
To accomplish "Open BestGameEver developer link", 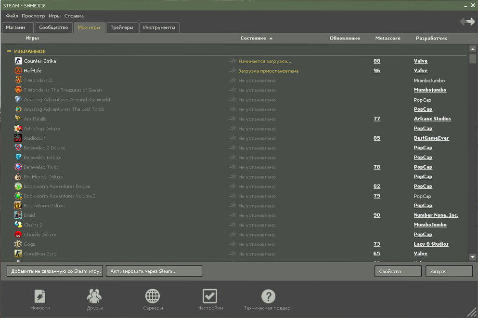I will pos(431,138).
